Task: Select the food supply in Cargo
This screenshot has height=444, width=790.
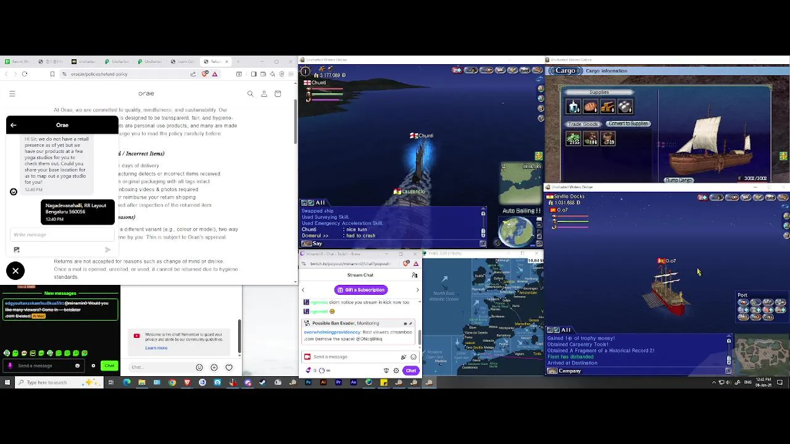Action: click(x=591, y=107)
